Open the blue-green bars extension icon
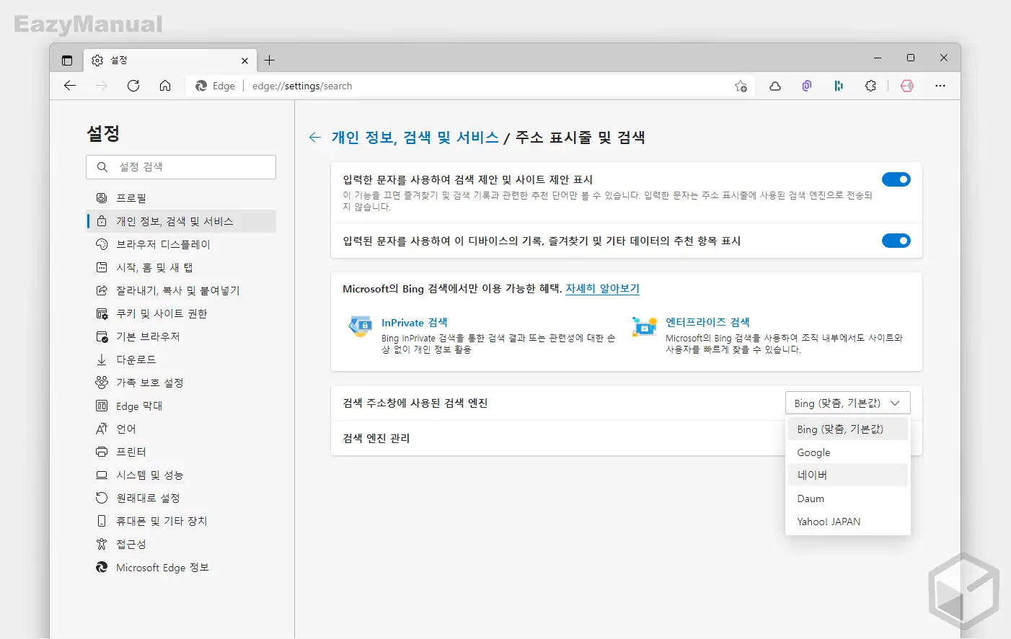1011x639 pixels. [839, 86]
